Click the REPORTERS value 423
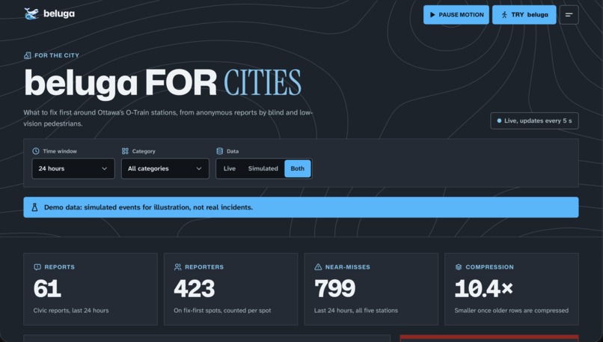The width and height of the screenshot is (603, 342). pyautogui.click(x=195, y=289)
